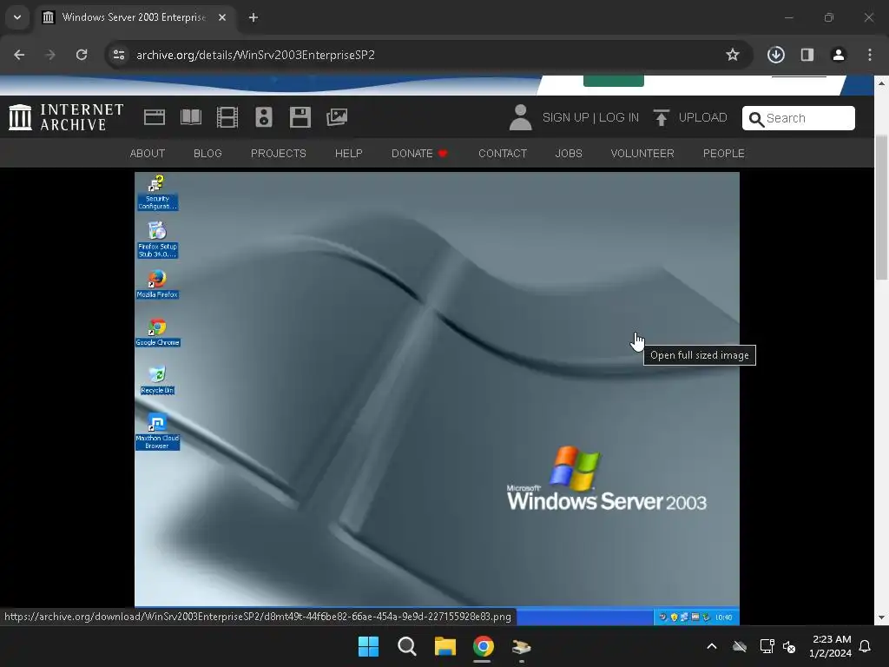Open the VOLUNTEER menu item
This screenshot has width=889, height=667.
click(642, 153)
